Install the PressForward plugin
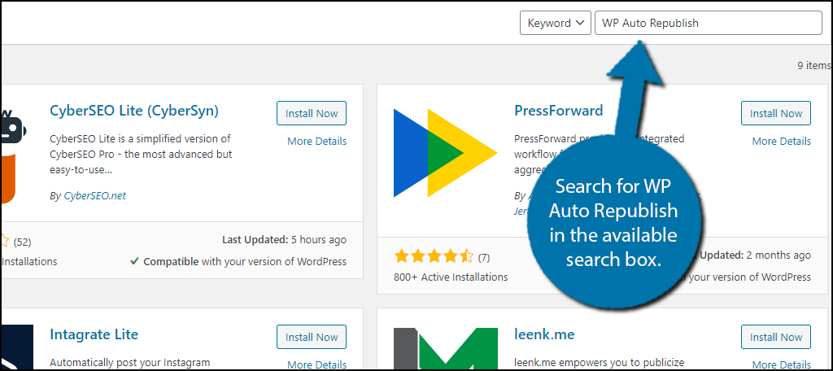This screenshot has height=371, width=833. click(x=775, y=113)
